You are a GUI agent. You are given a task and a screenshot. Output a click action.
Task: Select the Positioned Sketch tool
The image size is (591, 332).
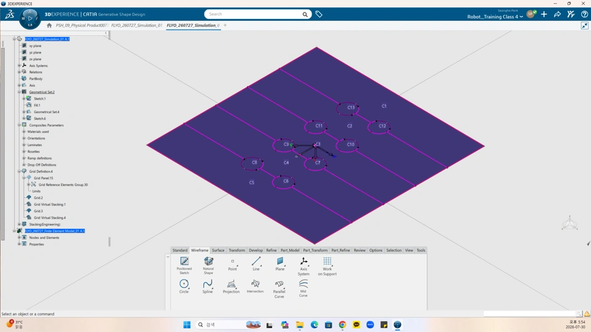coord(184,265)
